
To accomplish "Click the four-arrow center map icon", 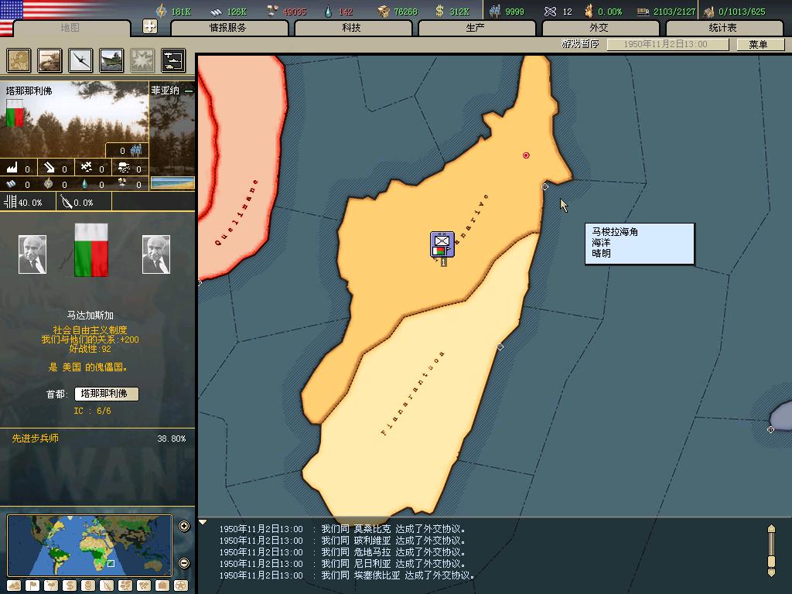I will 150,27.
